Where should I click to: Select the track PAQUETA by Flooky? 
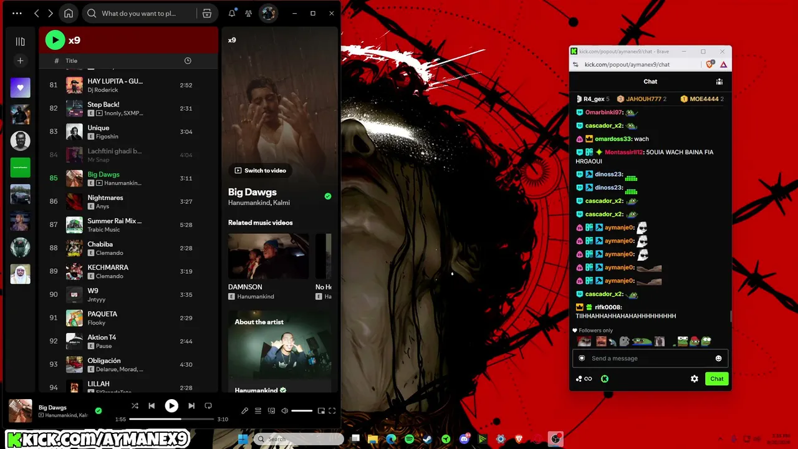tap(128, 318)
